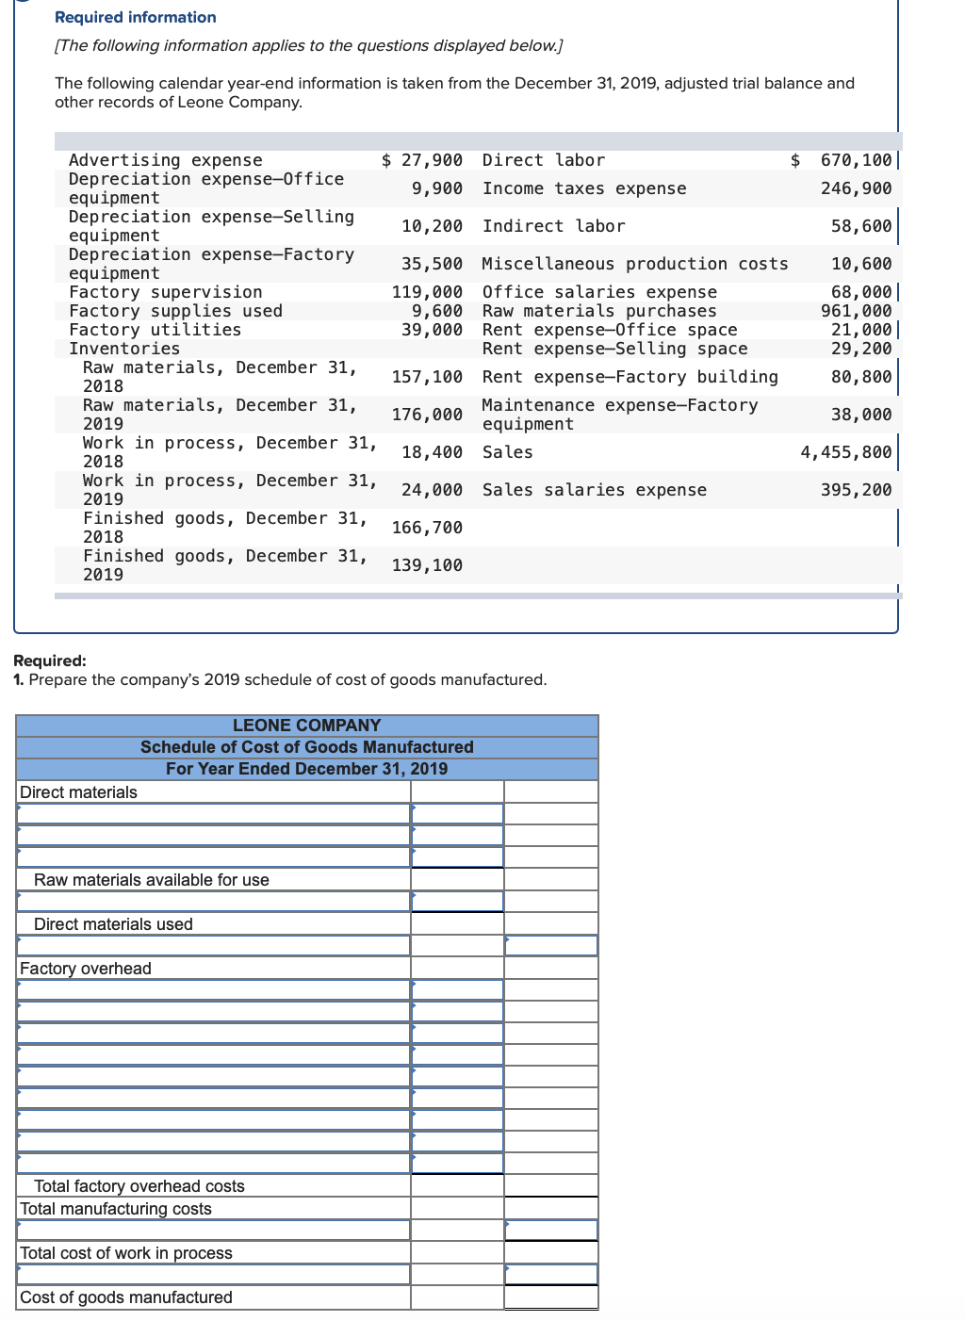
Task: Select the Cost of goods manufactured row label
Action: click(x=128, y=1297)
